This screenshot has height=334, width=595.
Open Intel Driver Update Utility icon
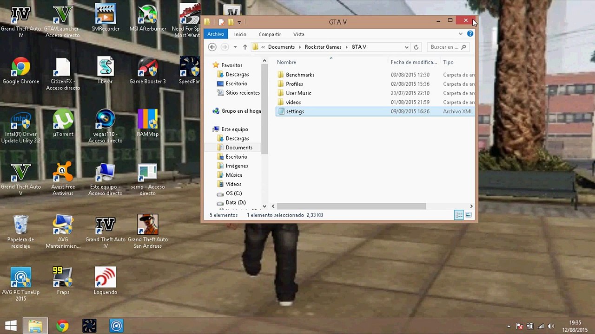point(21,127)
